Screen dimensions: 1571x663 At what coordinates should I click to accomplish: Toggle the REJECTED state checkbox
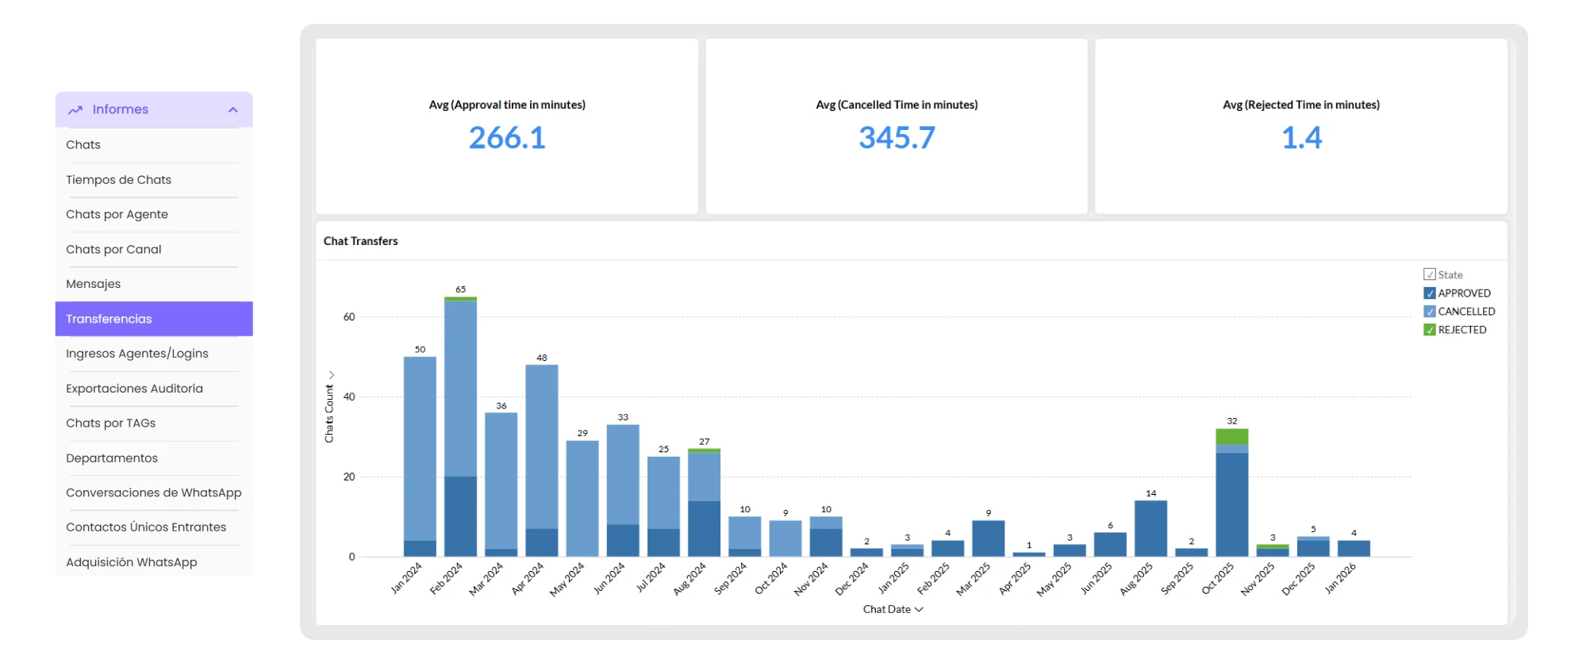coord(1430,330)
